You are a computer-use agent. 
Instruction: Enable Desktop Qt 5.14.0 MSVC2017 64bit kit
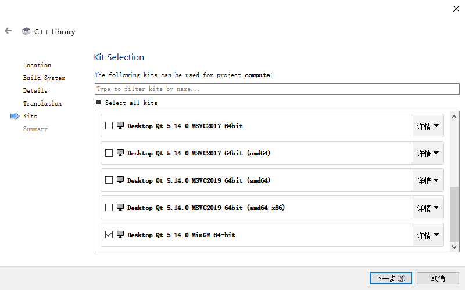point(109,126)
